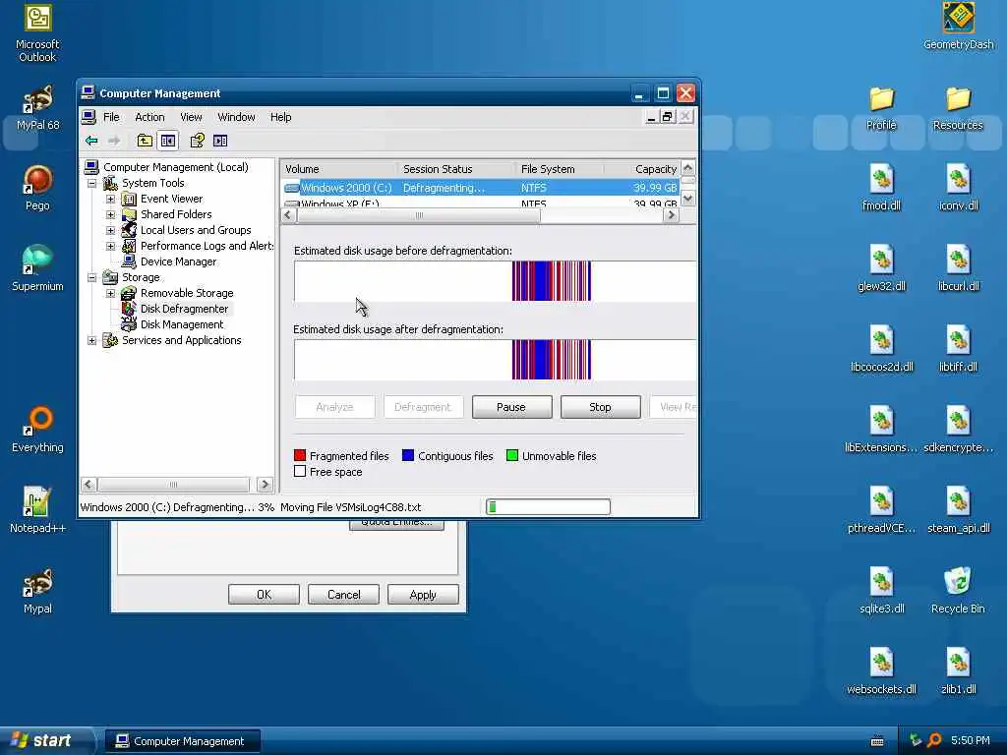This screenshot has width=1007, height=755.
Task: Select sqlite3.dll file on desktop
Action: (882, 591)
